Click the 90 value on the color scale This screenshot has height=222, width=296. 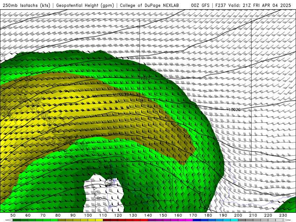tap(73, 215)
